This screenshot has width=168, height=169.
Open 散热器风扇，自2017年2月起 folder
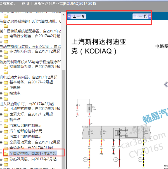tap(33, 159)
